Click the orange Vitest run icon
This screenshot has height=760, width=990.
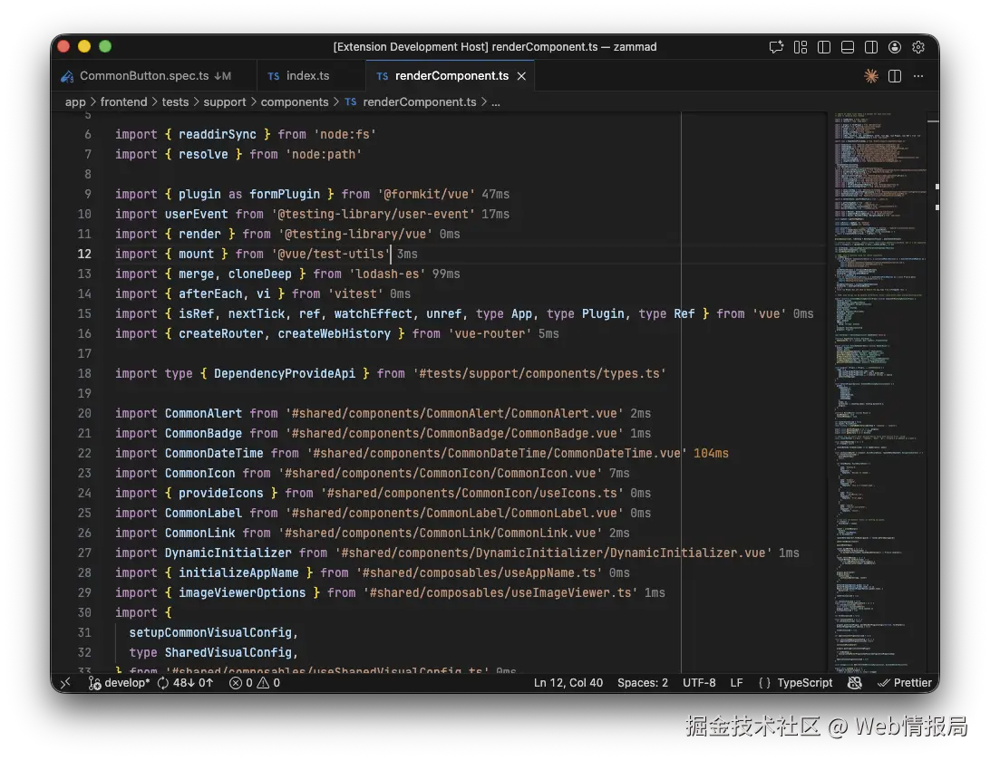pyautogui.click(x=870, y=76)
